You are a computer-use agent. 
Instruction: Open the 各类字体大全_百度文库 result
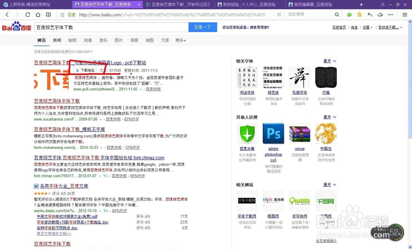pyautogui.click(x=64, y=186)
